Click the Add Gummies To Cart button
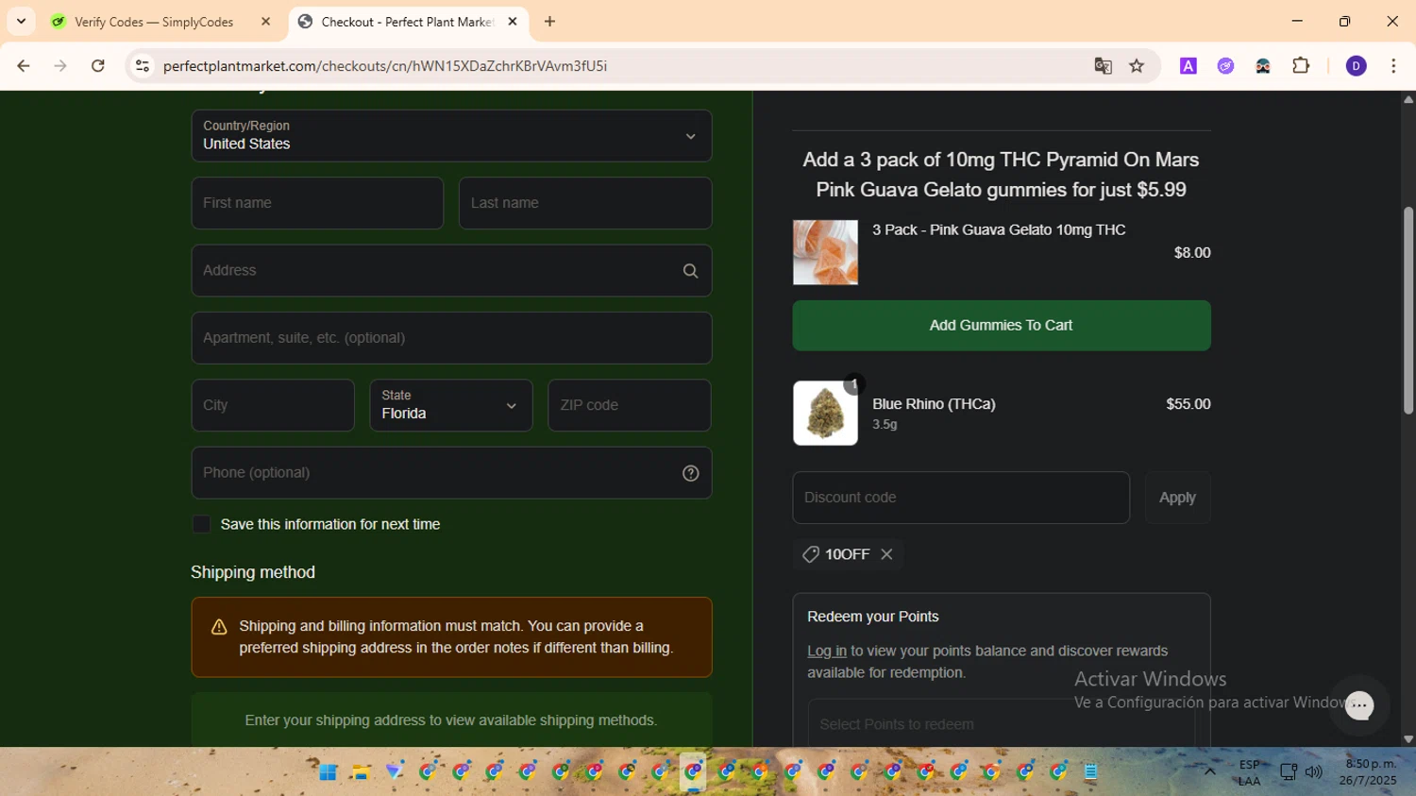The height and width of the screenshot is (796, 1416). pyautogui.click(x=1002, y=326)
